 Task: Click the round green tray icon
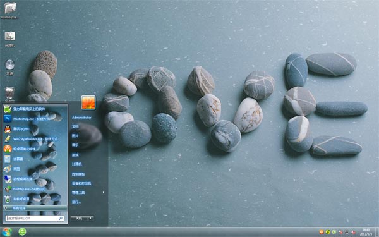click(x=328, y=232)
